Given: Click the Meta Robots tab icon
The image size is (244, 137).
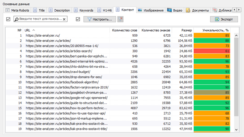Looking at the screenshot, I should pos(7,10).
